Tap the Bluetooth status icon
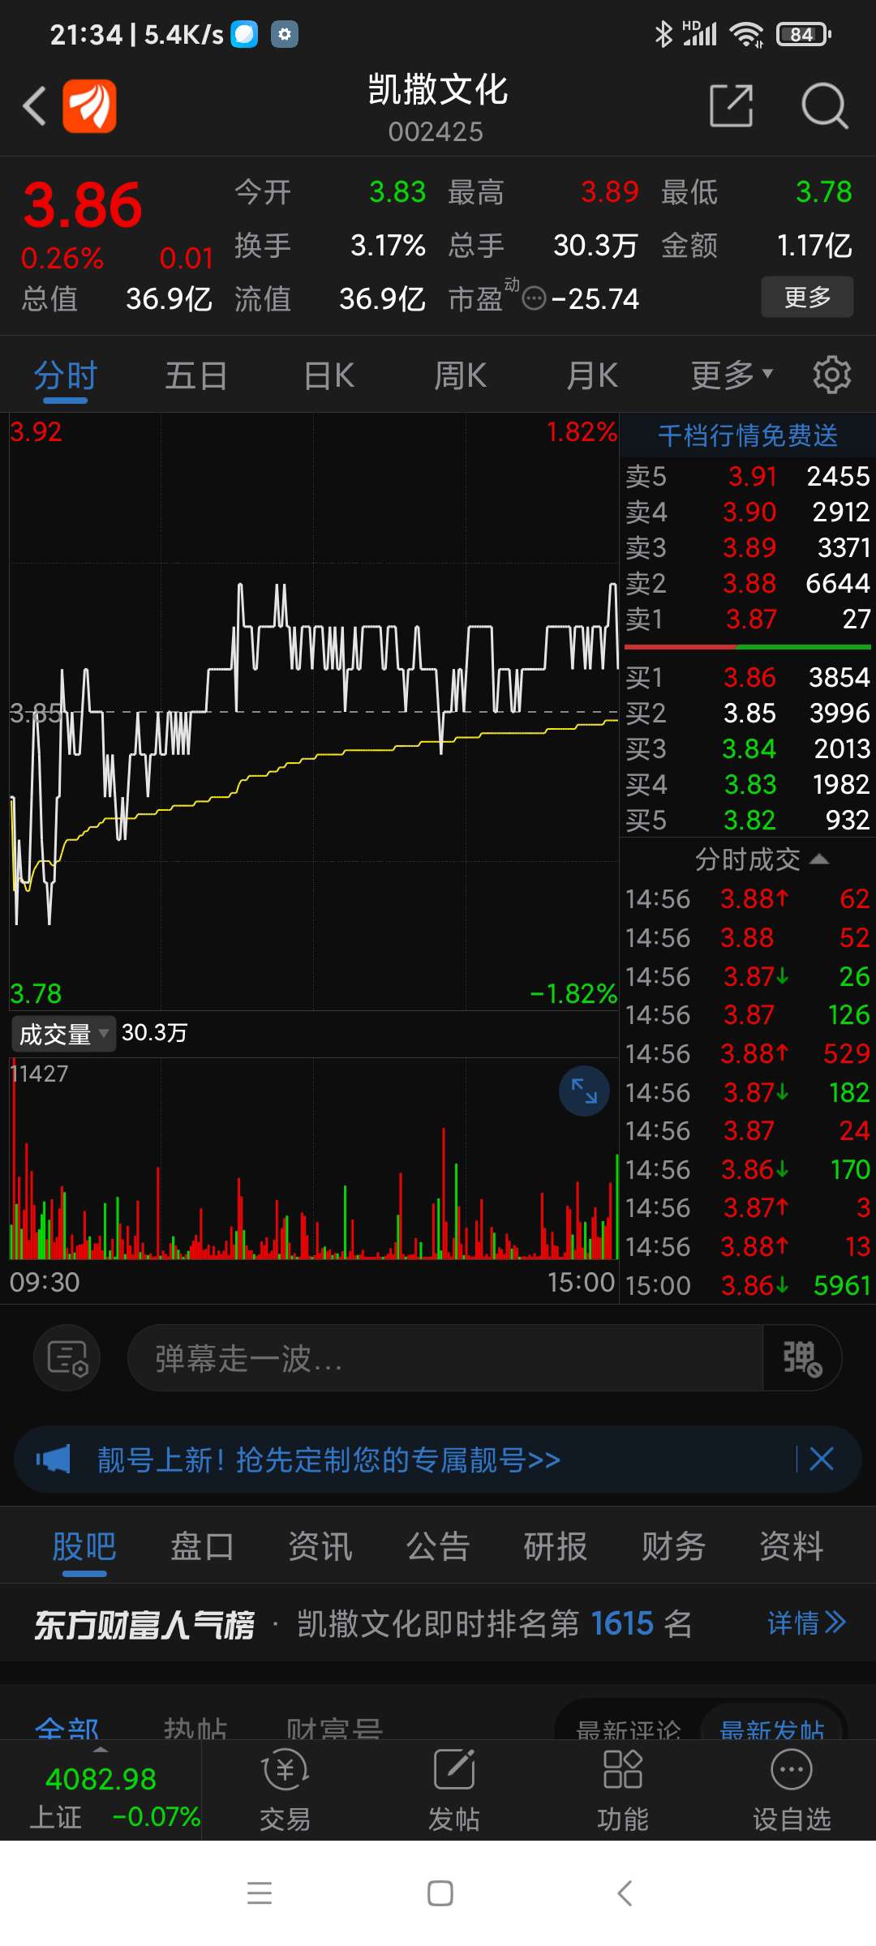 (x=663, y=34)
